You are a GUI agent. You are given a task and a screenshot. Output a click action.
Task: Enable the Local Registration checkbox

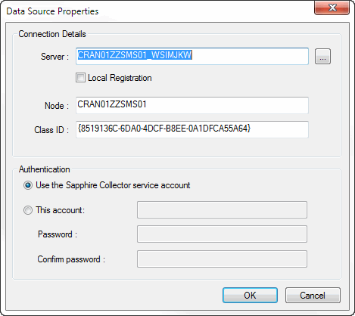pos(80,78)
